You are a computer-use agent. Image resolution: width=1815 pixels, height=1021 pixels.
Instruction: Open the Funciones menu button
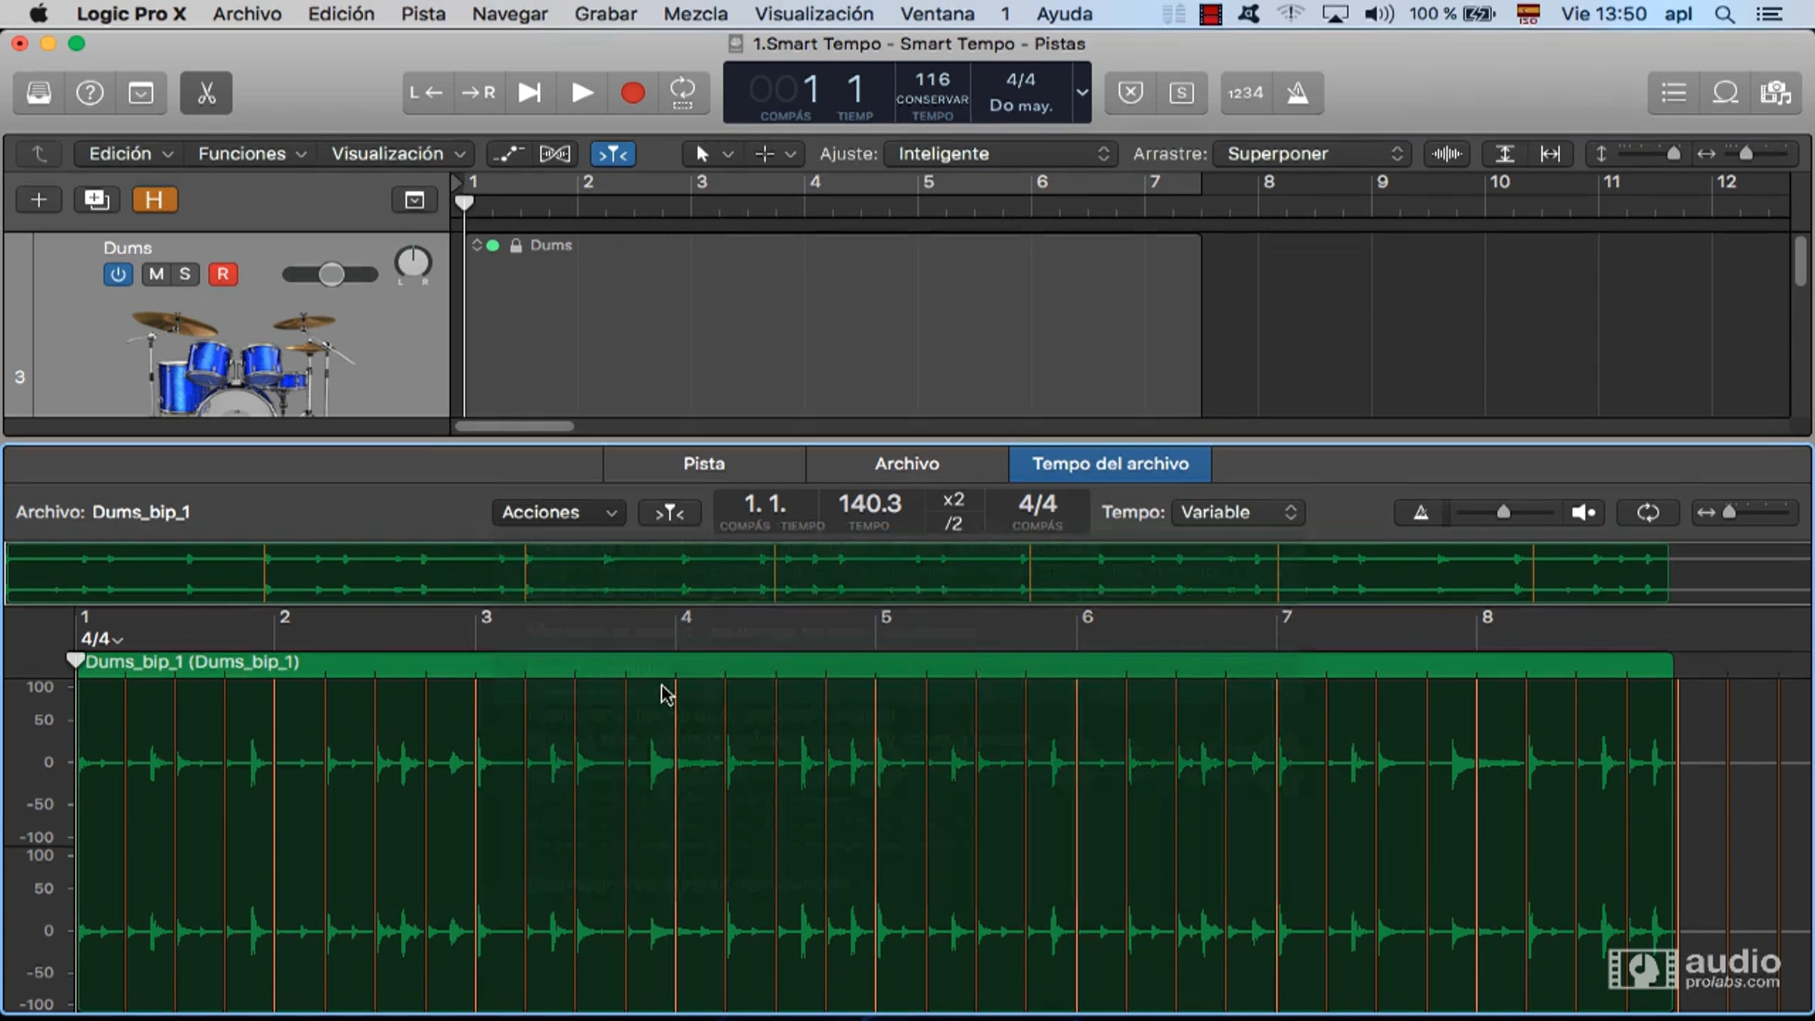(251, 154)
